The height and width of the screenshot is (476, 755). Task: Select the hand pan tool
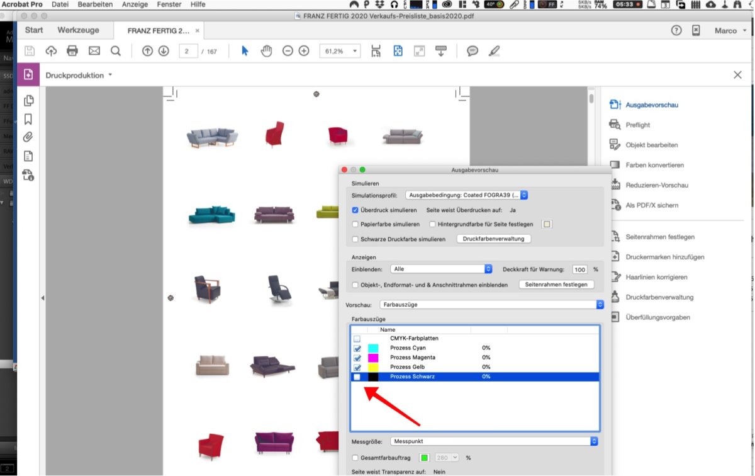(x=266, y=51)
